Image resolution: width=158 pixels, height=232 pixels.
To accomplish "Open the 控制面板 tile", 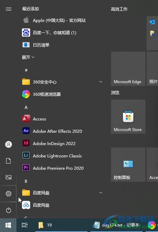I will pyautogui.click(x=128, y=164).
